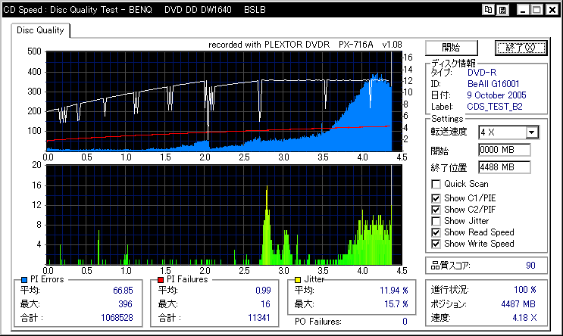
Task: Click the PI Errors upper graph area
Action: [224, 101]
